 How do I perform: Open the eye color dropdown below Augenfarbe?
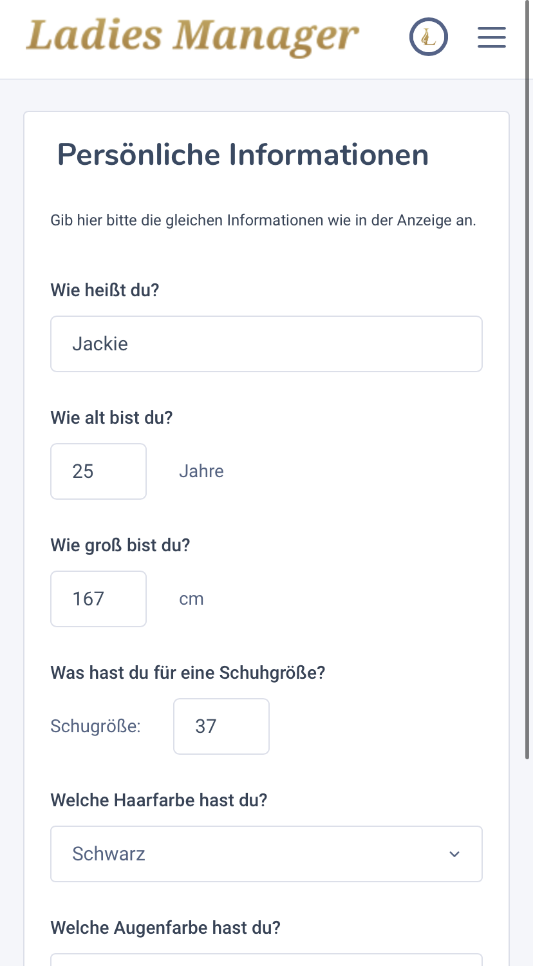coord(266,960)
